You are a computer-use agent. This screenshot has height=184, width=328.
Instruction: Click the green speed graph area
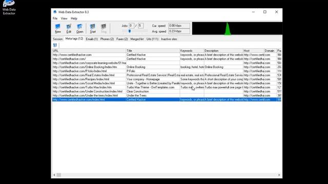tap(237, 29)
